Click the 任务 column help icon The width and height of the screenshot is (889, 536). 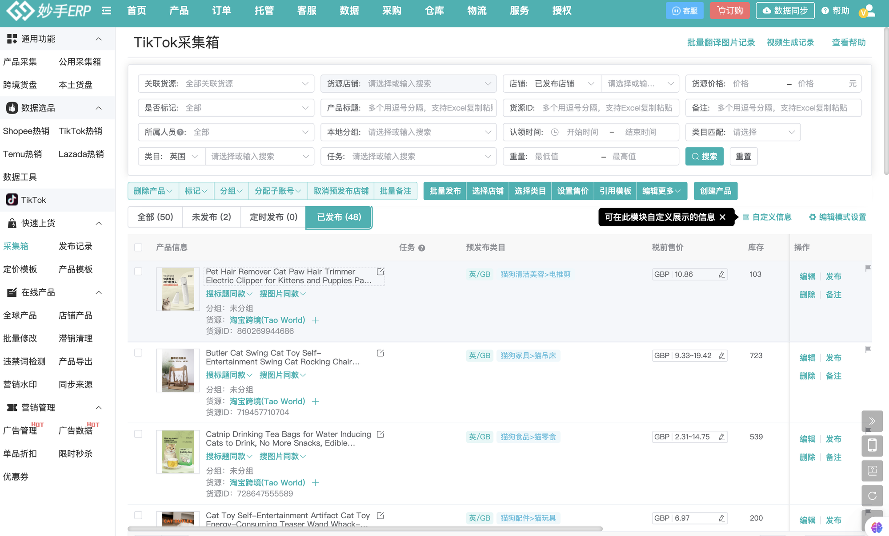(x=422, y=248)
